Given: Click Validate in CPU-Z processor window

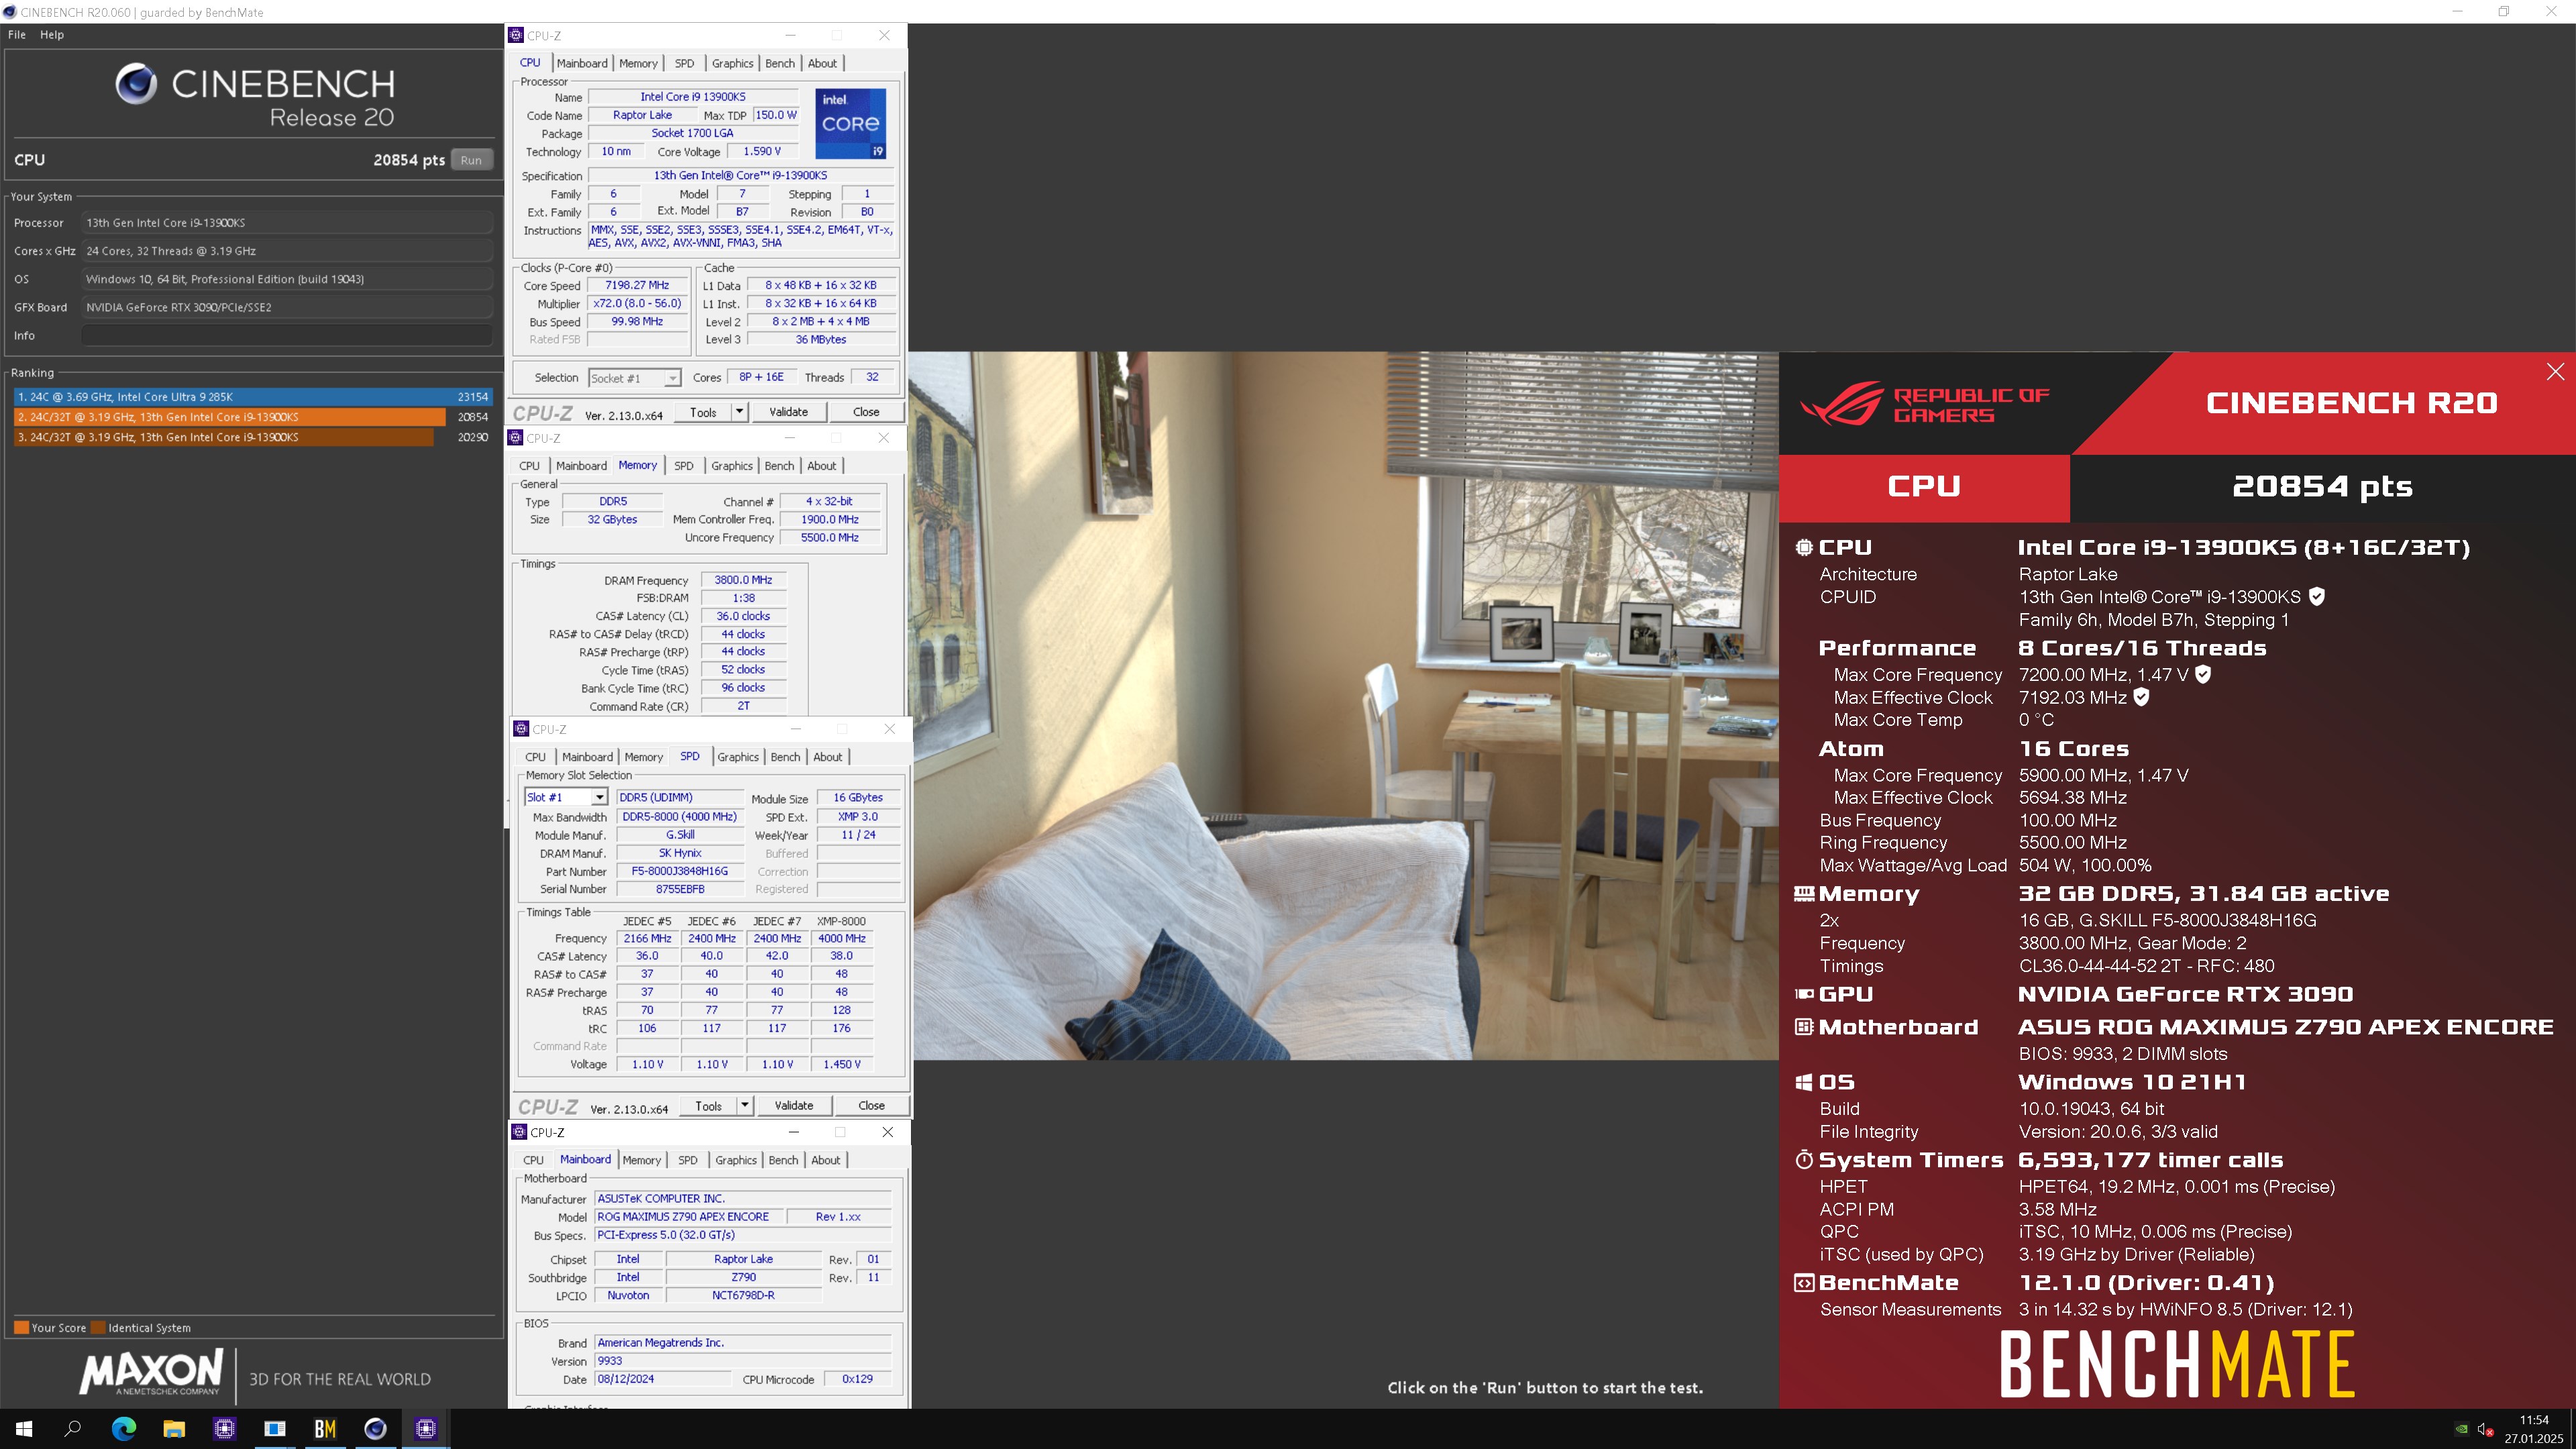Looking at the screenshot, I should pos(788,412).
